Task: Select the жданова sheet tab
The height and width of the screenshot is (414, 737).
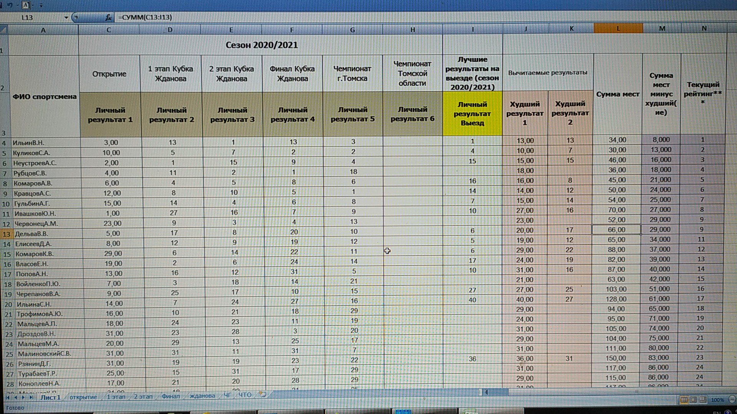Action: click(x=202, y=396)
